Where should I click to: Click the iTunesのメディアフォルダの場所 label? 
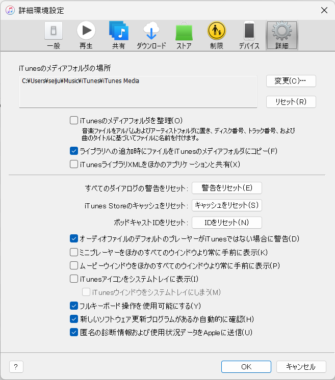(65, 68)
